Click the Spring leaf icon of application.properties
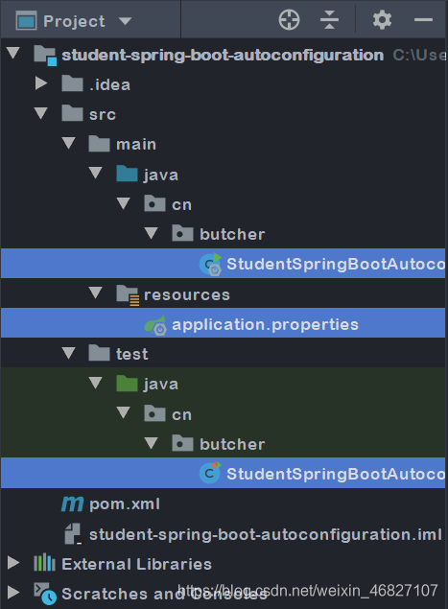The width and height of the screenshot is (448, 609). tap(155, 325)
